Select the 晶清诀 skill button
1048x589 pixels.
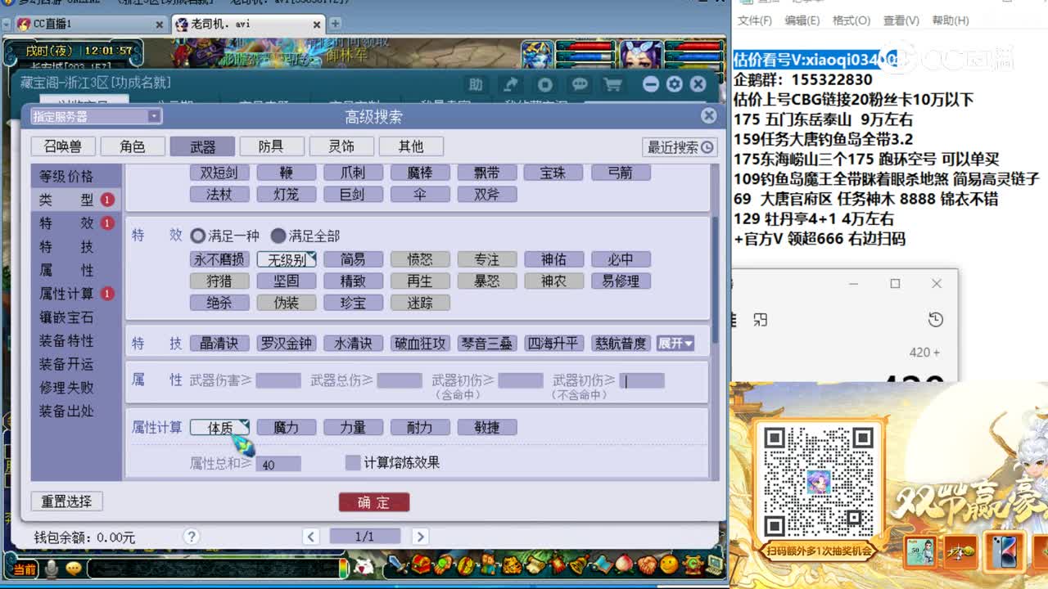tap(219, 344)
